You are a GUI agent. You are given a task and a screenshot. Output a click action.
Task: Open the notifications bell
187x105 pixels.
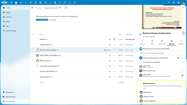click(x=174, y=2)
